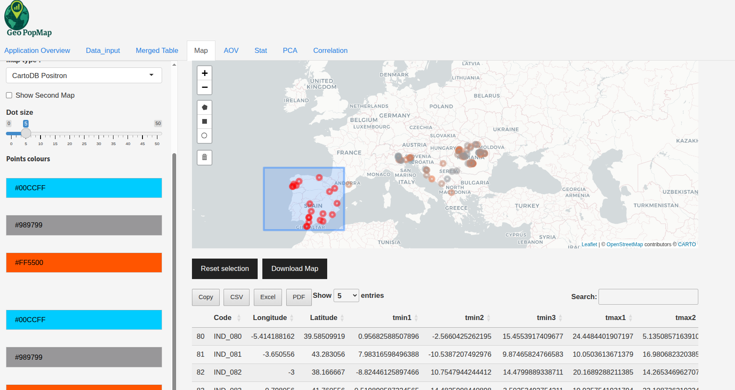This screenshot has width=735, height=390.
Task: Open the CartoDB Positron map type dropdown
Action: click(x=84, y=76)
